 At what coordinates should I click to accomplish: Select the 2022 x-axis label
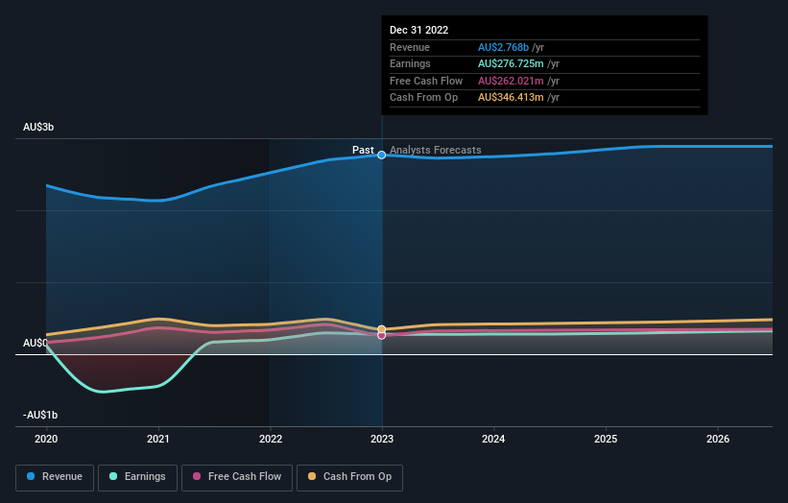271,439
